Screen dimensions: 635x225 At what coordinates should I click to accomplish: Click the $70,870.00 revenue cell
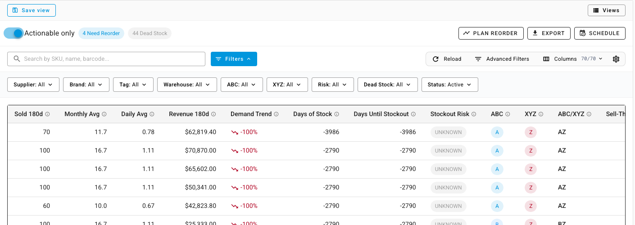coord(200,151)
